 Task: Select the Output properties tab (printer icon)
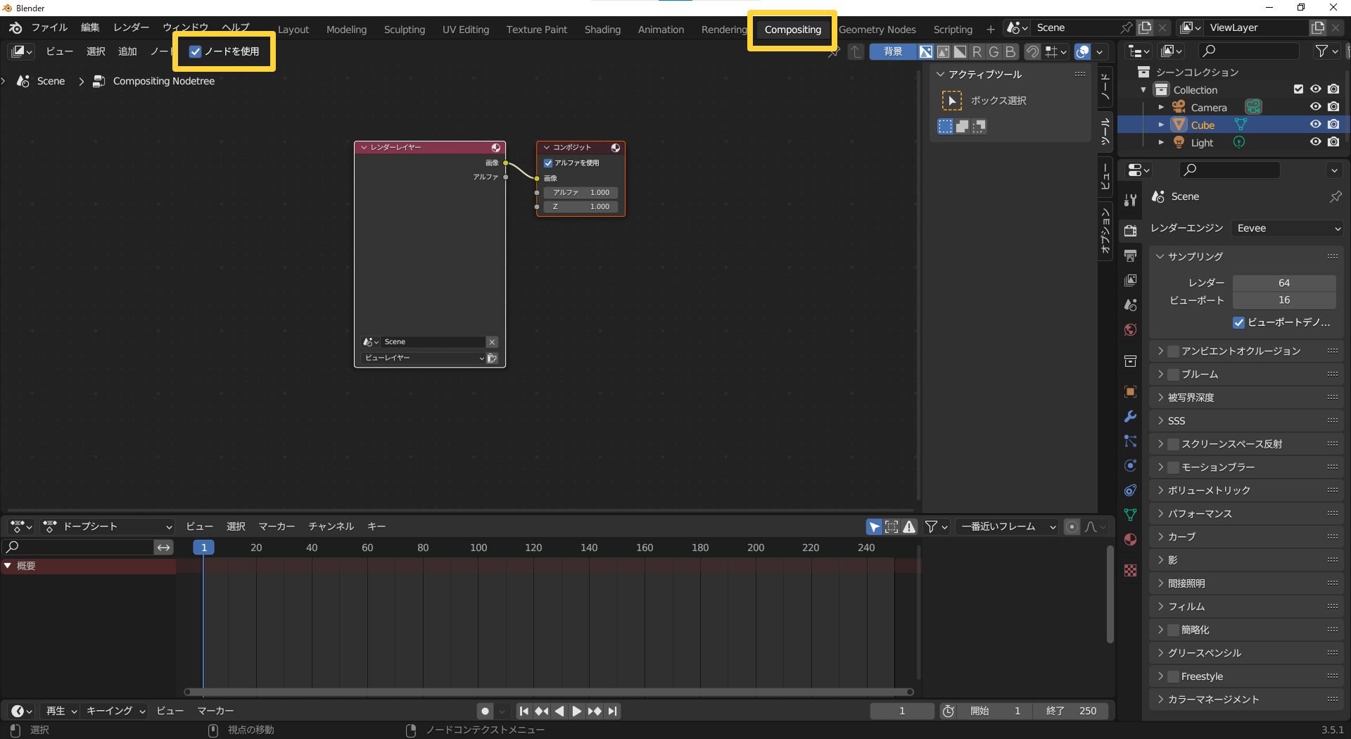pos(1130,255)
